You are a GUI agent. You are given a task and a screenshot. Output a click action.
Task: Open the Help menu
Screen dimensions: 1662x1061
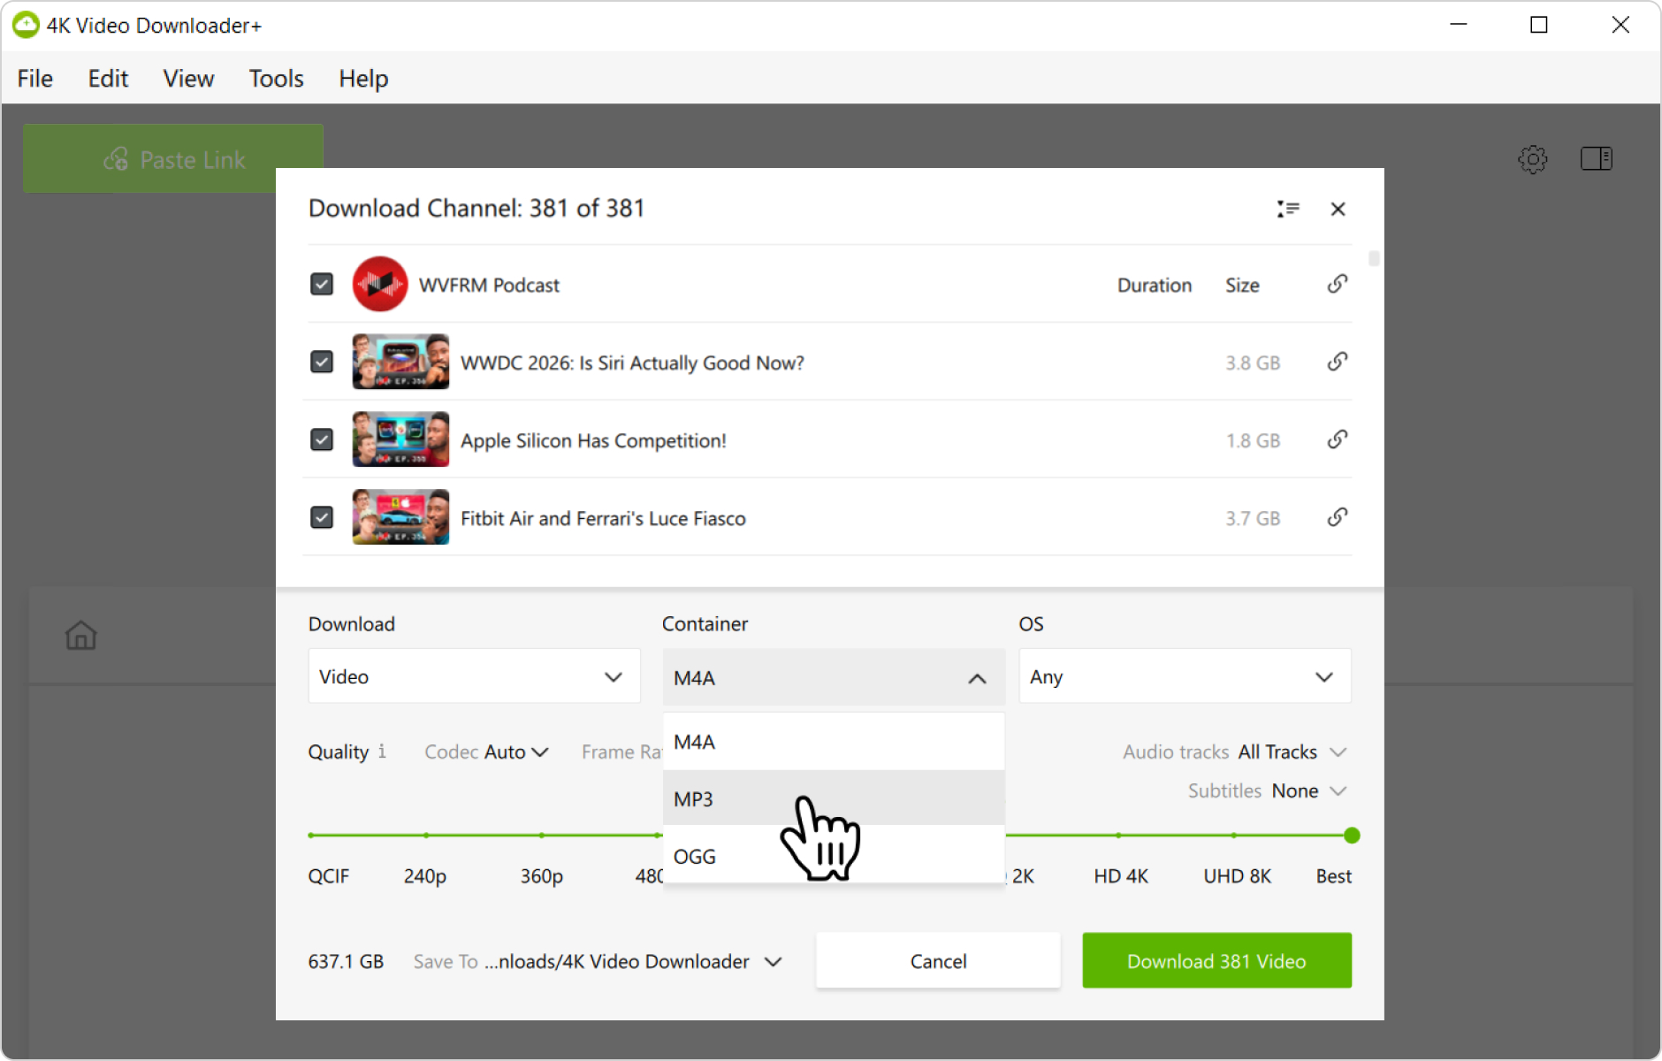[363, 79]
